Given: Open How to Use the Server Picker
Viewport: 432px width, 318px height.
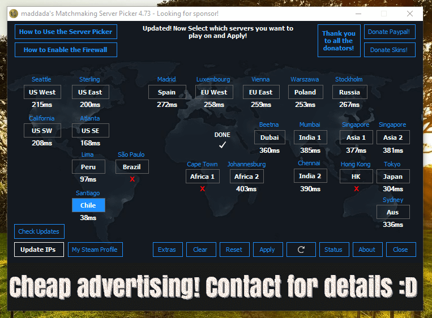Looking at the screenshot, I should (x=66, y=32).
